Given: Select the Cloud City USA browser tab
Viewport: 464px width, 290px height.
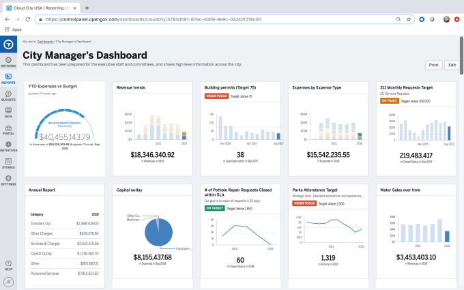Looking at the screenshot, I should pos(41,8).
